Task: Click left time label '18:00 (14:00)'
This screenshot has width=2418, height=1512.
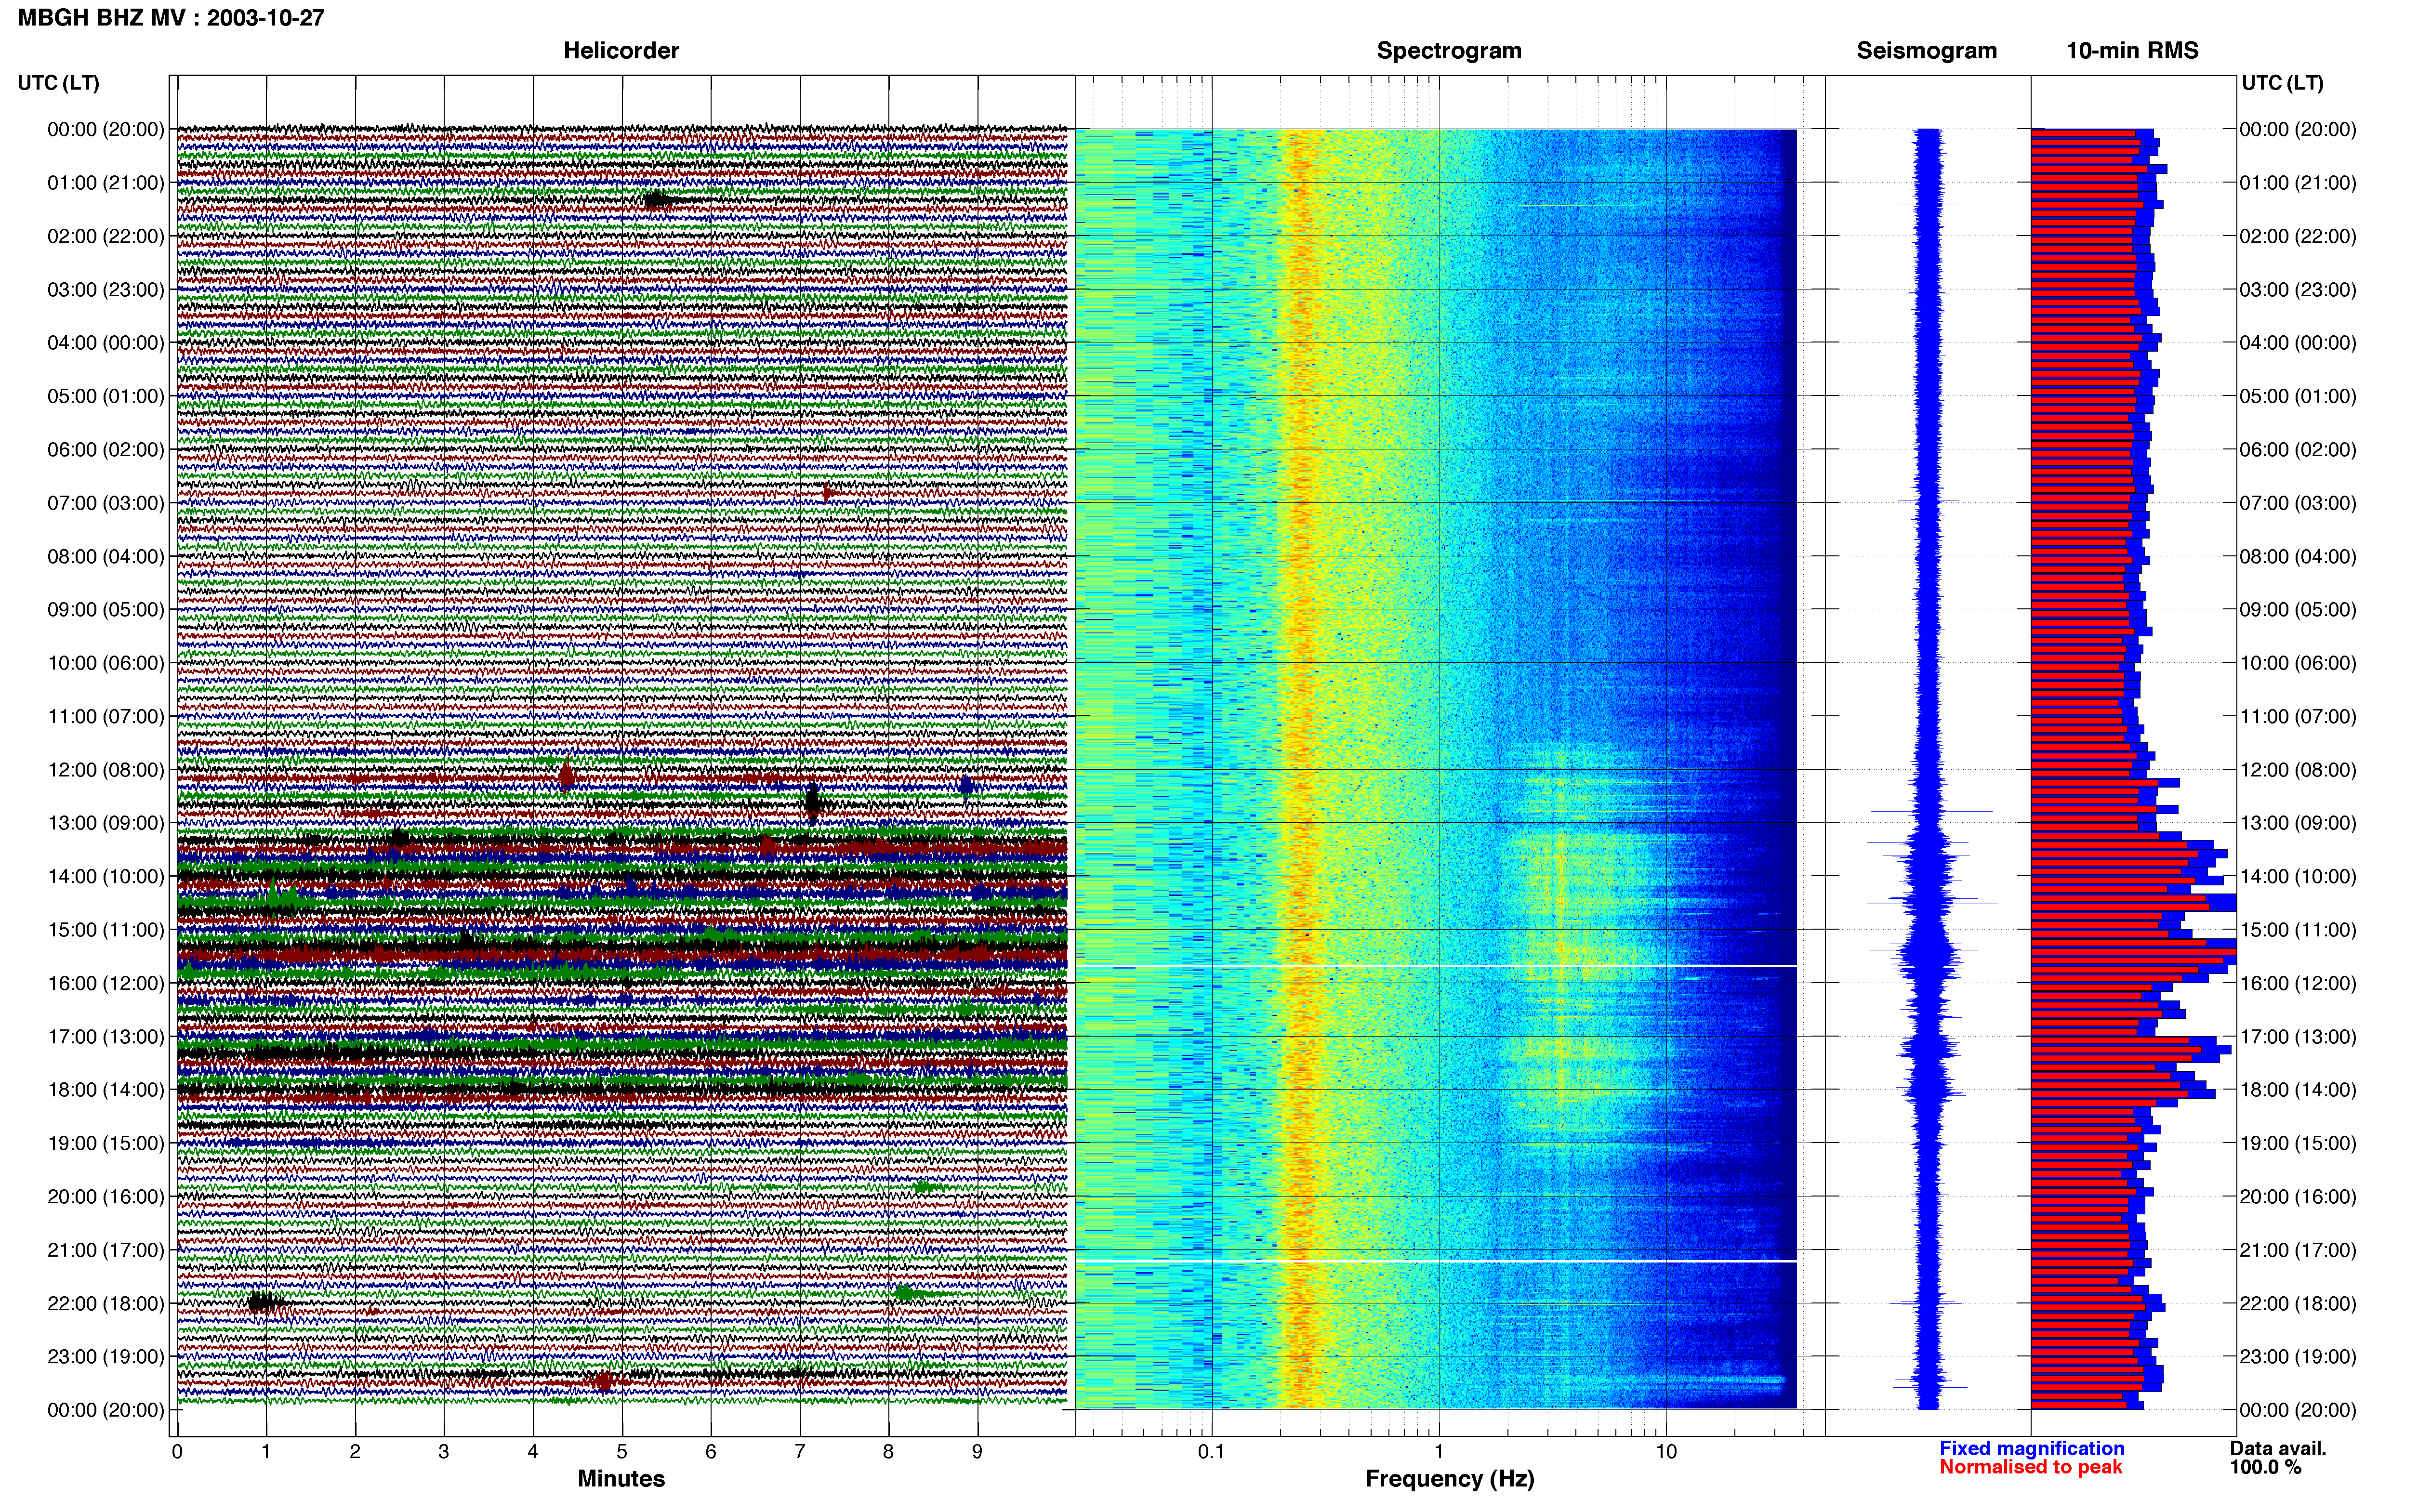Action: pos(106,1089)
